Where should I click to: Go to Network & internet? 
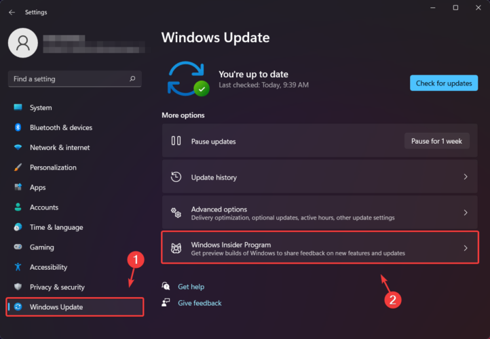tap(75, 147)
